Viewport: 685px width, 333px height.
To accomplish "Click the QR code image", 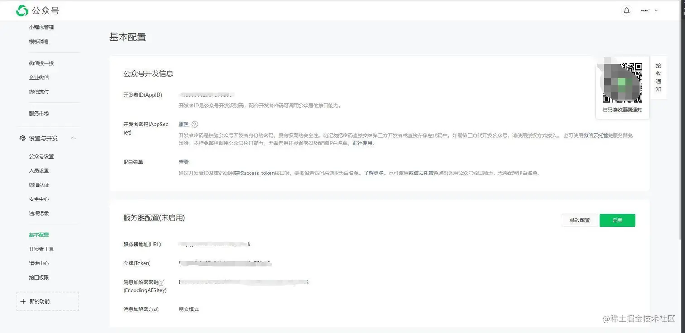I will pyautogui.click(x=622, y=82).
